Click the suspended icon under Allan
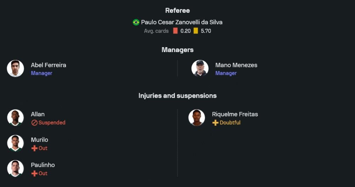The height and width of the screenshot is (187, 355). pos(34,123)
